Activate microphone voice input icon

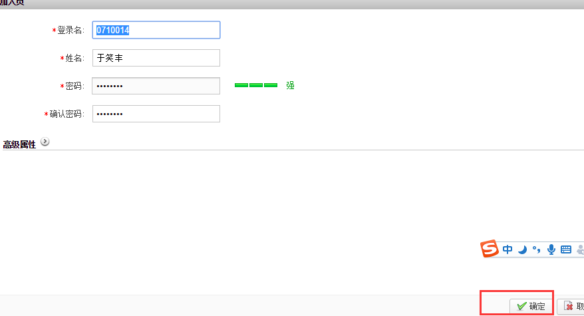551,249
